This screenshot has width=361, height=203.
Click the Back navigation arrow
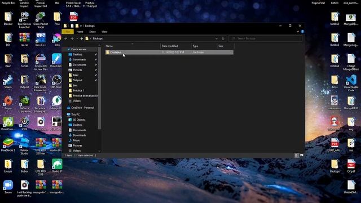click(x=66, y=39)
